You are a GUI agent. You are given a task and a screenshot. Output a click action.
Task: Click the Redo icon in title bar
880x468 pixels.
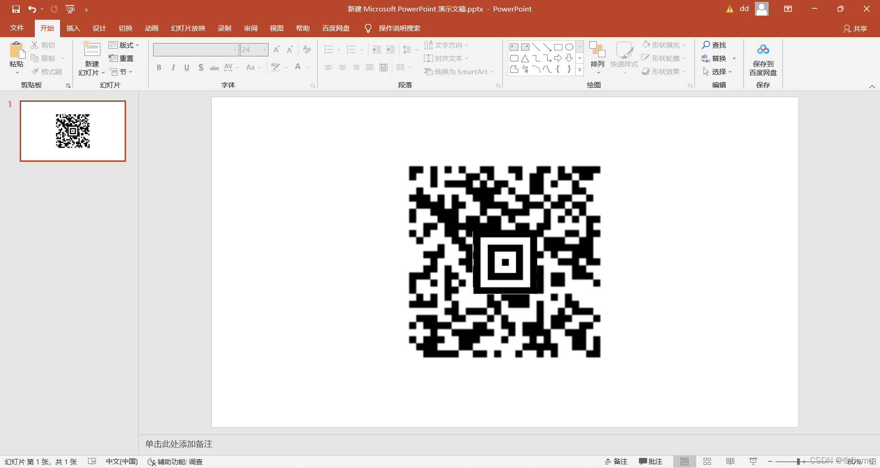pos(54,9)
